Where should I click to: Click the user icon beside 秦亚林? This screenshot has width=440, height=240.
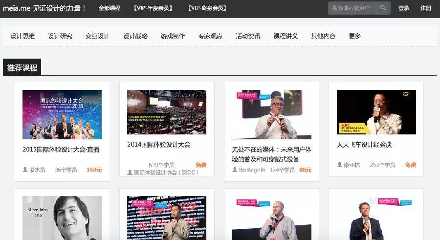point(340,165)
